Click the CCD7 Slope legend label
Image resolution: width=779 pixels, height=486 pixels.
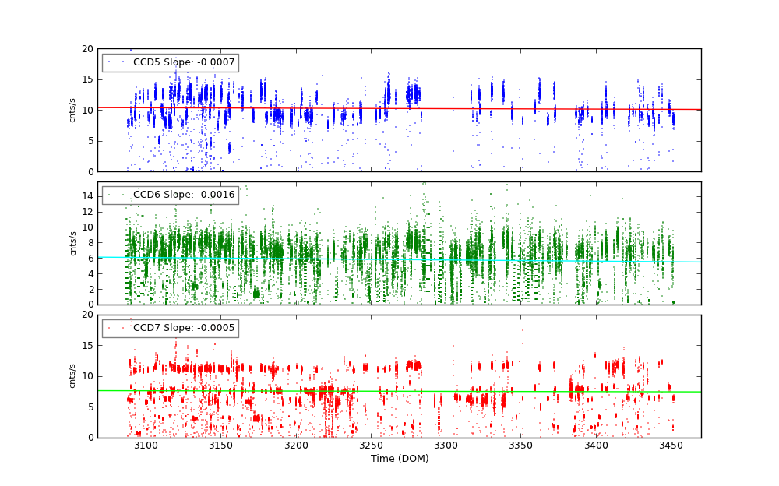(183, 328)
